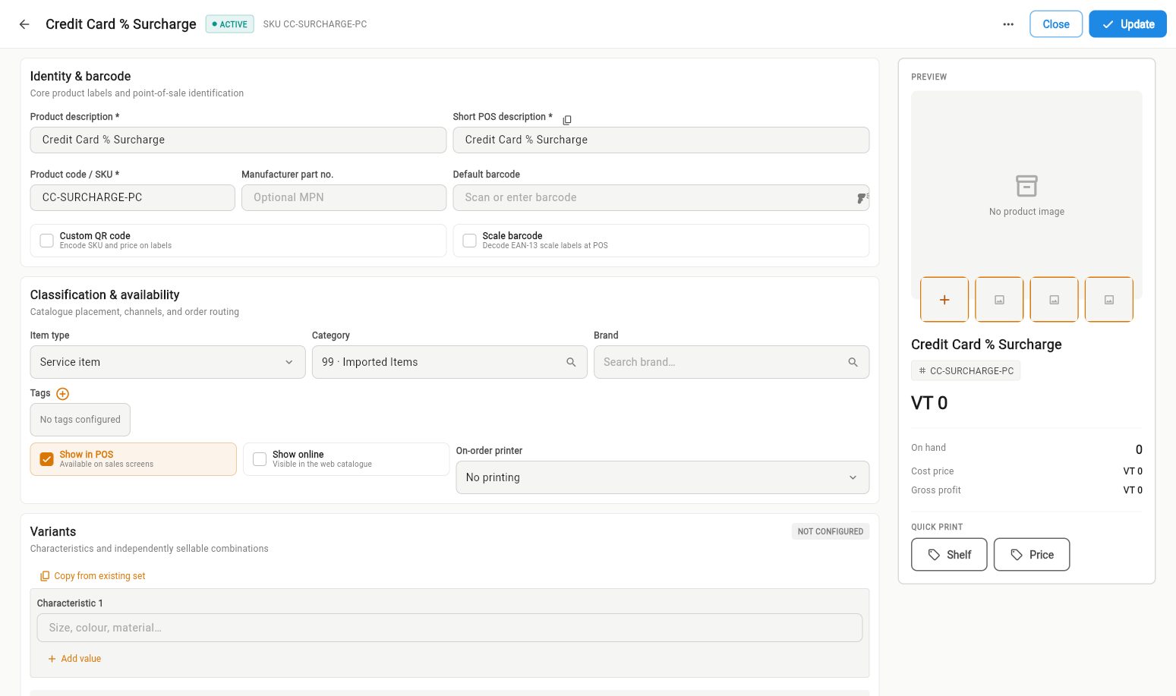The width and height of the screenshot is (1176, 696).
Task: Click Copy from existing set link
Action: coord(93,576)
